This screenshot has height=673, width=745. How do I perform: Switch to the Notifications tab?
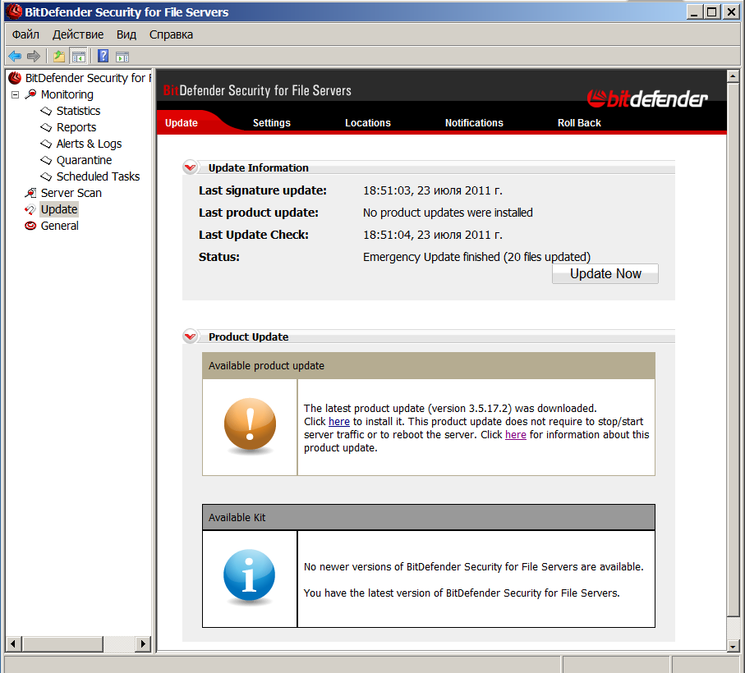click(474, 123)
